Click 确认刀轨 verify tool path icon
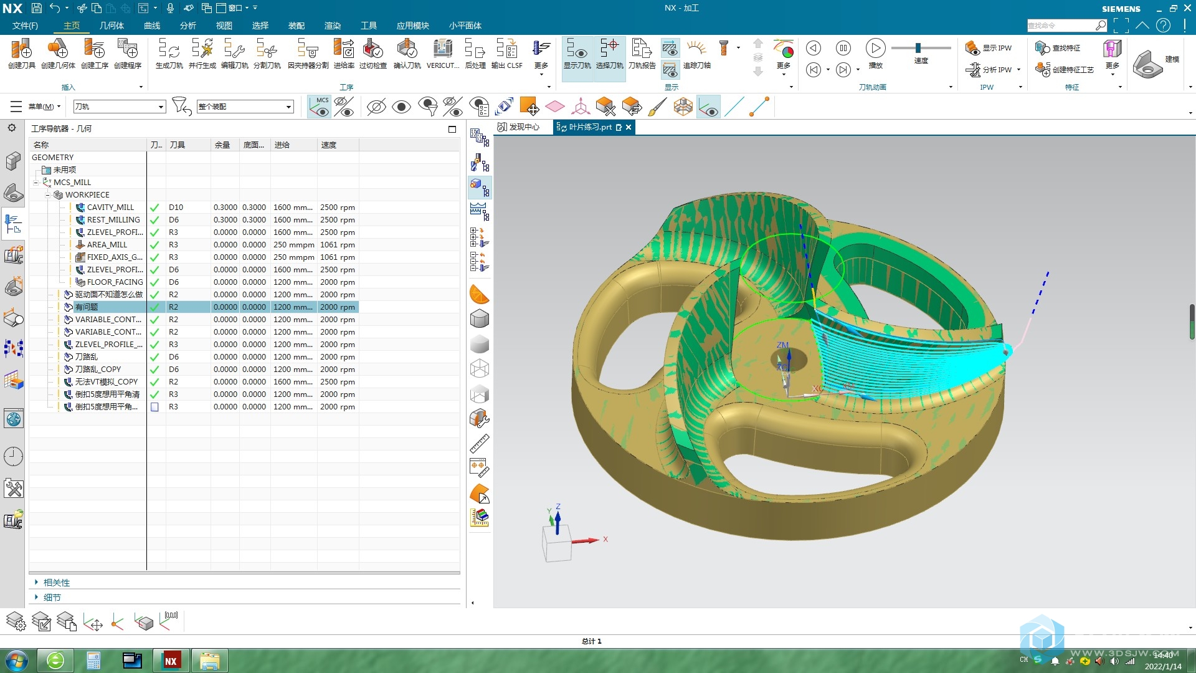Image resolution: width=1196 pixels, height=673 pixels. click(407, 54)
